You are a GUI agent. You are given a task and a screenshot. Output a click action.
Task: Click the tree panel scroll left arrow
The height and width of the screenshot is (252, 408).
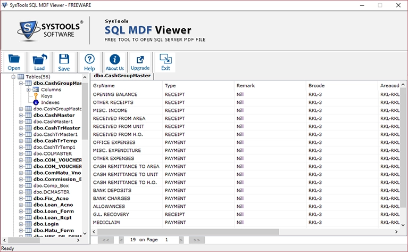pos(4,240)
